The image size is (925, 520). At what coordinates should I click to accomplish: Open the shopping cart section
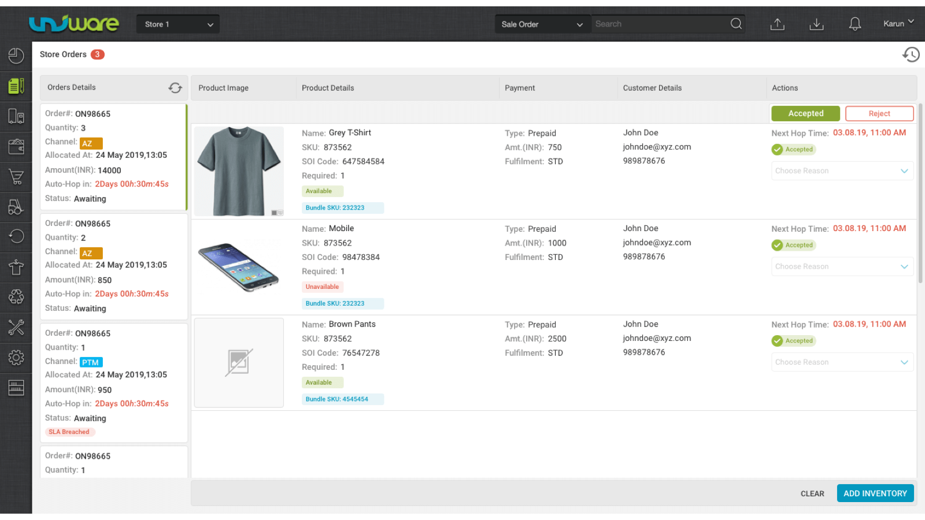pos(16,176)
